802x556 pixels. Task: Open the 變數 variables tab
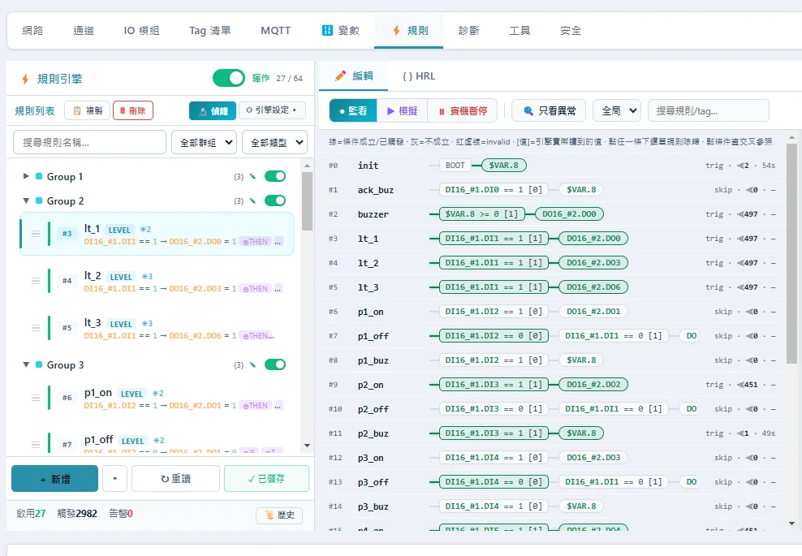[341, 31]
